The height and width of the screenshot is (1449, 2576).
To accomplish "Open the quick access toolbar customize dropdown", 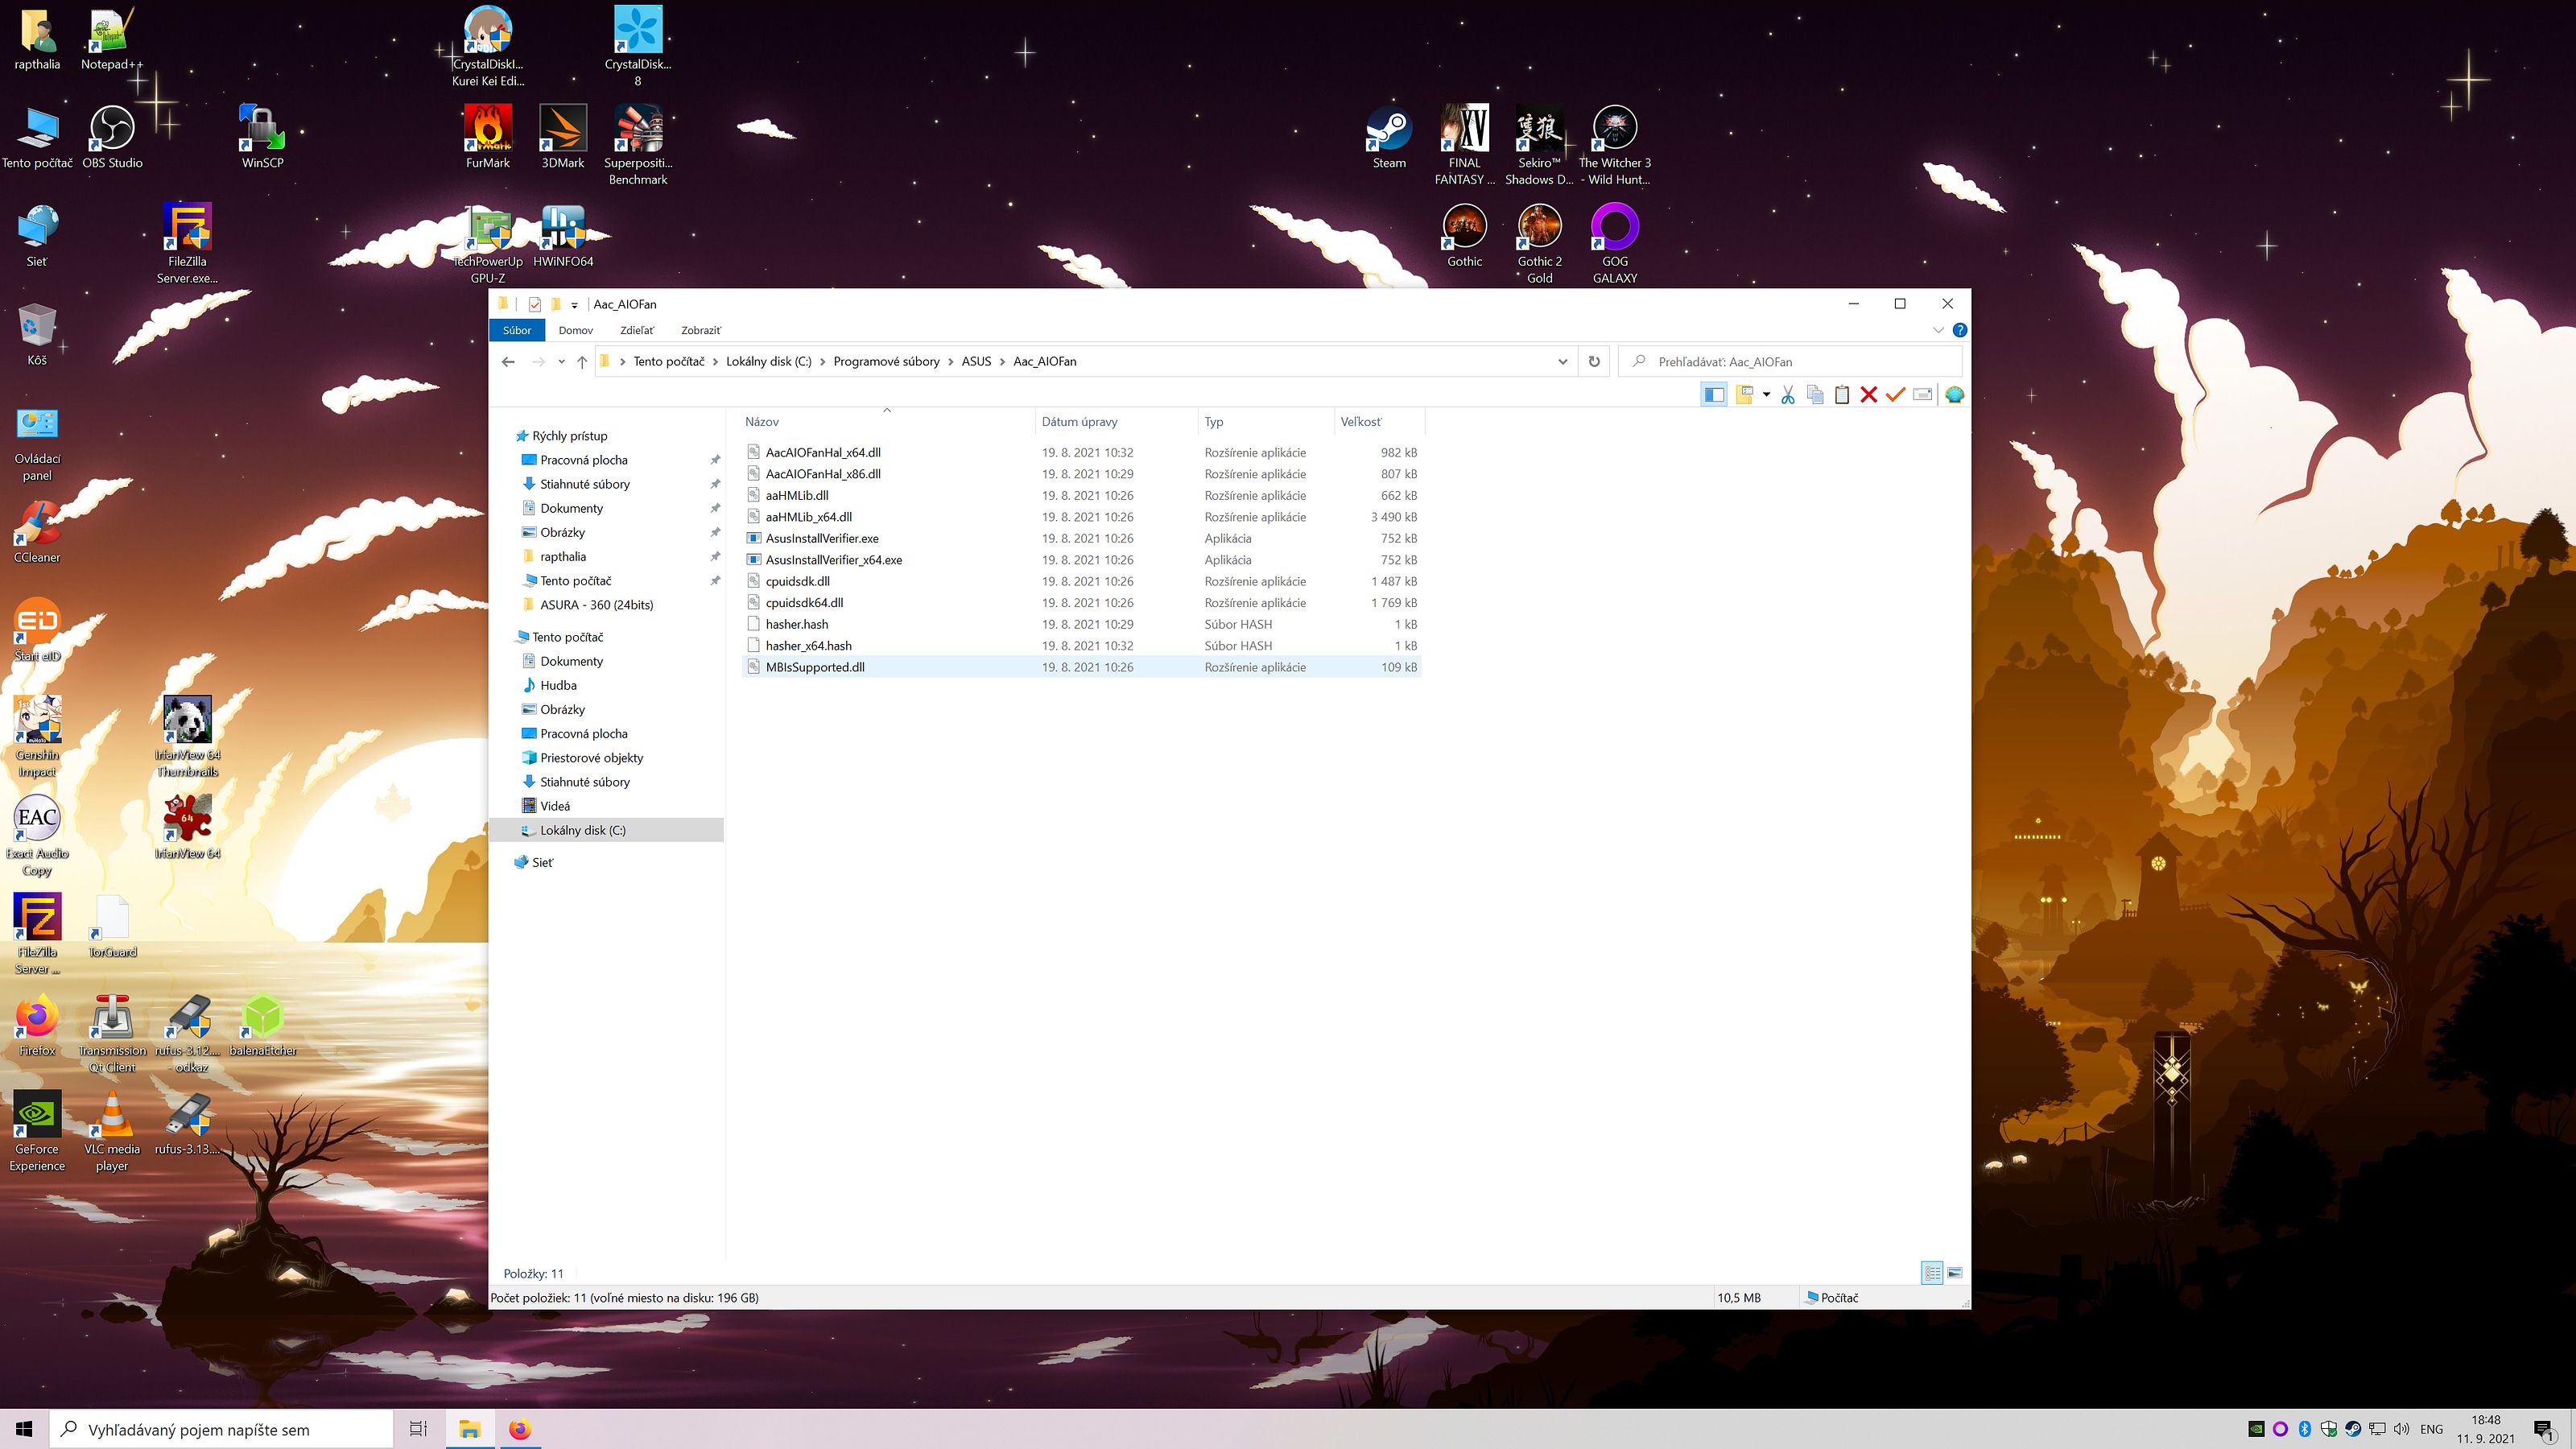I will pos(574,305).
